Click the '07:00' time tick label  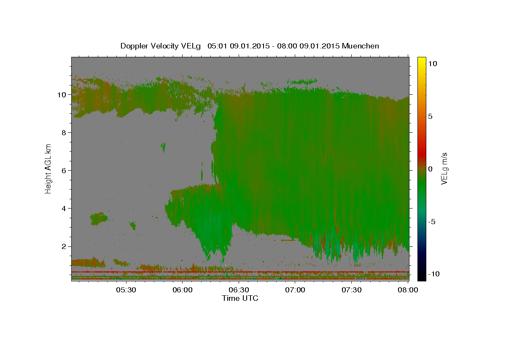(295, 290)
